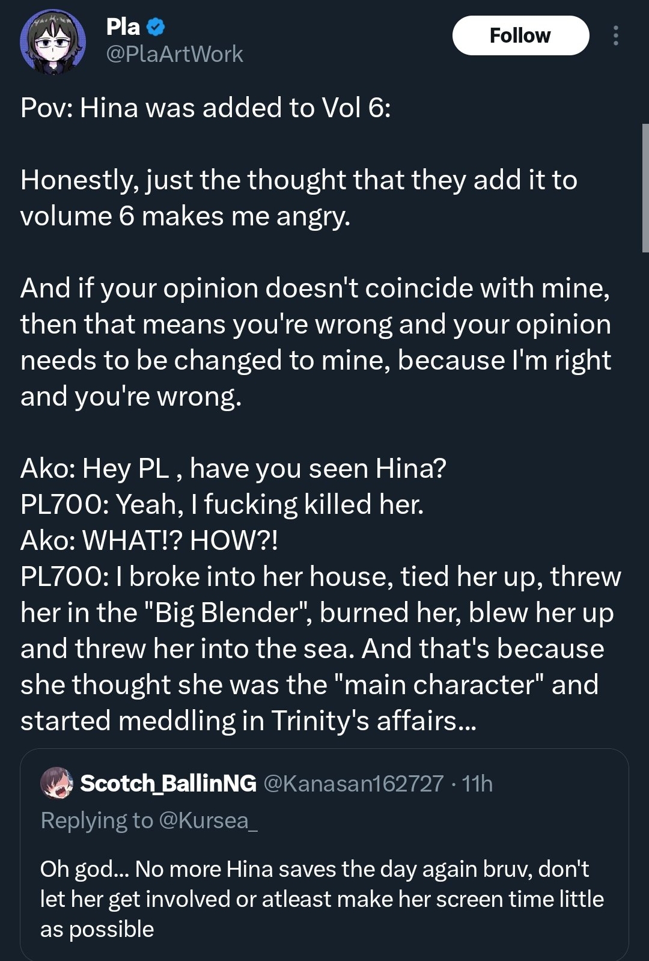This screenshot has height=961, width=649.
Task: Click the "Ako: Hey PL, have you seen Hina?" line
Action: click(233, 468)
